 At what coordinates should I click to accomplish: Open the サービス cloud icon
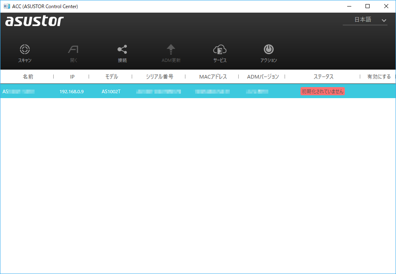point(220,50)
